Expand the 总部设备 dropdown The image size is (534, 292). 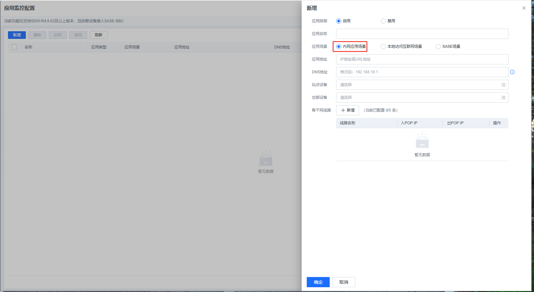[x=418, y=98]
